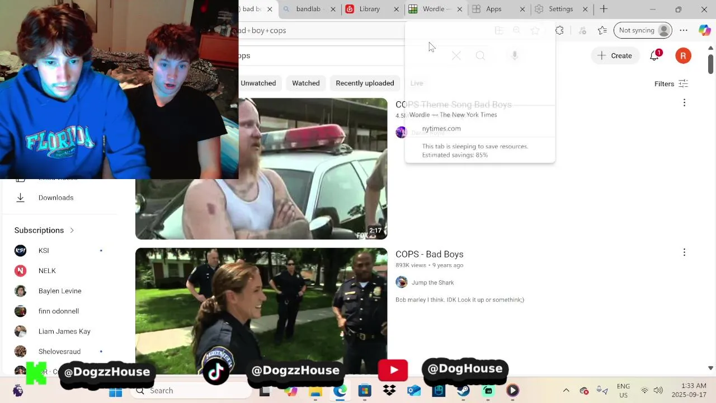716x403 pixels.
Task: Open Edge Settings and more ellipsis
Action: pos(684,30)
